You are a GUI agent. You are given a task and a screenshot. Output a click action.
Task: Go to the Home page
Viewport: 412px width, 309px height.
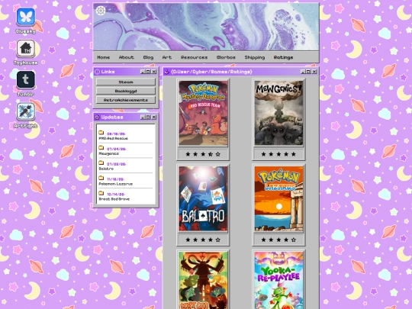pyautogui.click(x=104, y=57)
